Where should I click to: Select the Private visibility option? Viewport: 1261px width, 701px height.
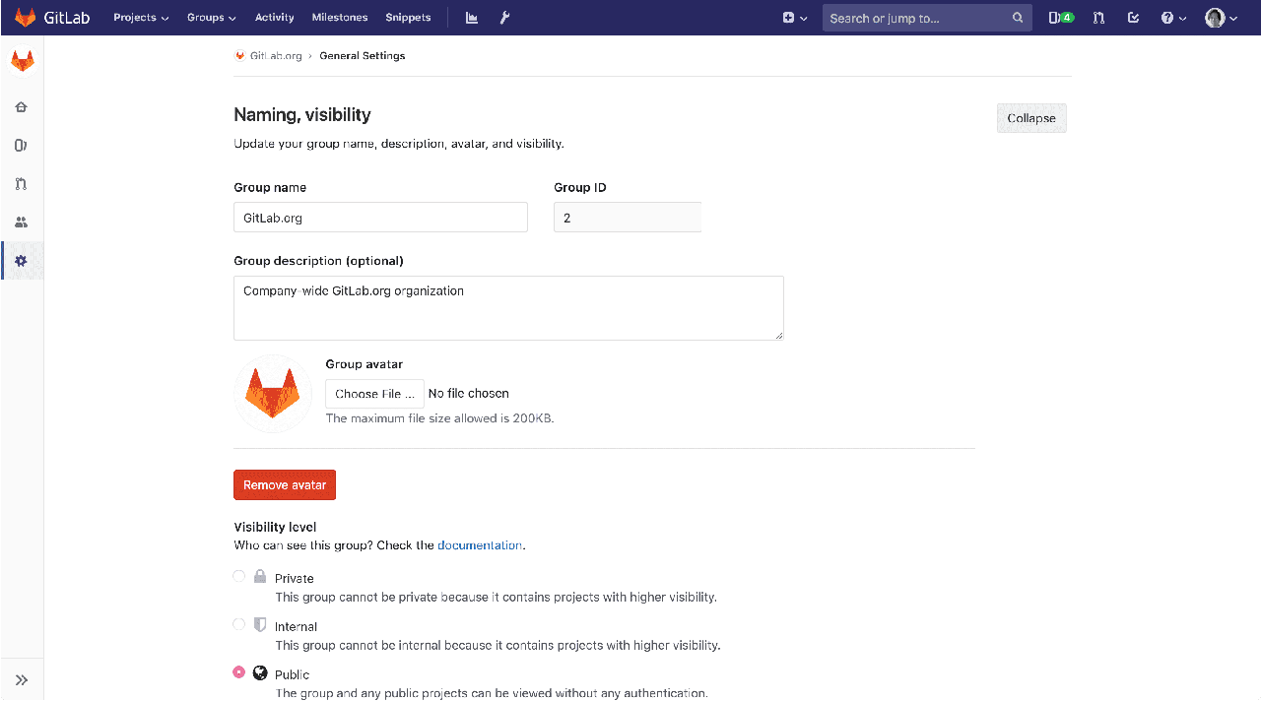(x=238, y=575)
